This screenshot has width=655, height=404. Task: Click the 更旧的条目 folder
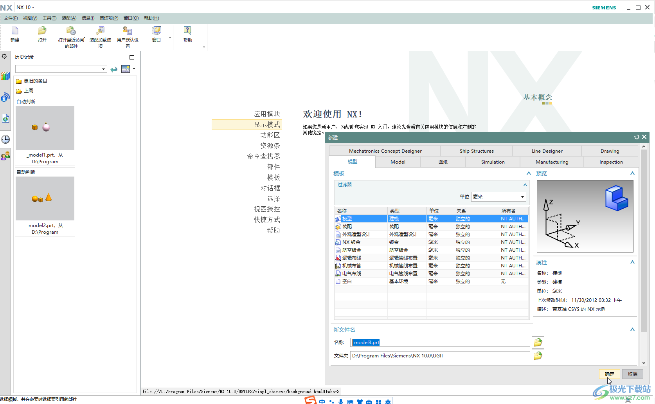(32, 81)
